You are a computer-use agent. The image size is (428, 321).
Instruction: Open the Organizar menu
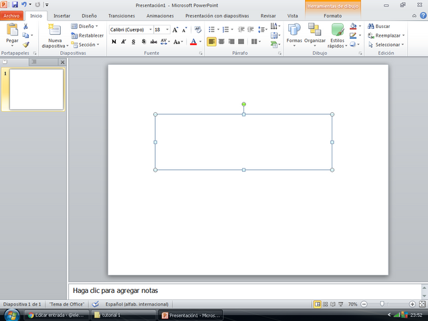coord(315,35)
